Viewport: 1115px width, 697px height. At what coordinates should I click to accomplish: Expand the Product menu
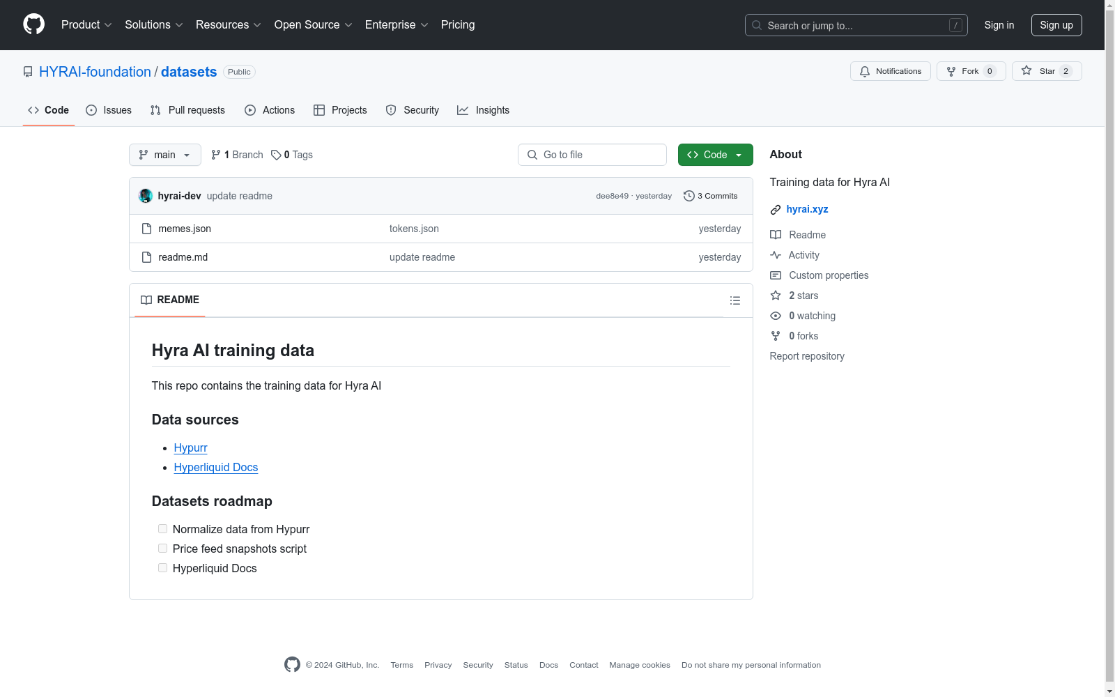pyautogui.click(x=86, y=25)
